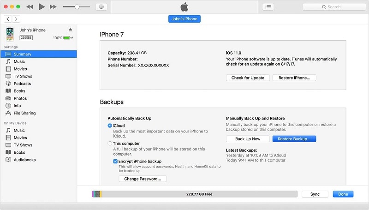Click the battery charge indicator icon
The width and height of the screenshot is (369, 210).
pos(67,38)
